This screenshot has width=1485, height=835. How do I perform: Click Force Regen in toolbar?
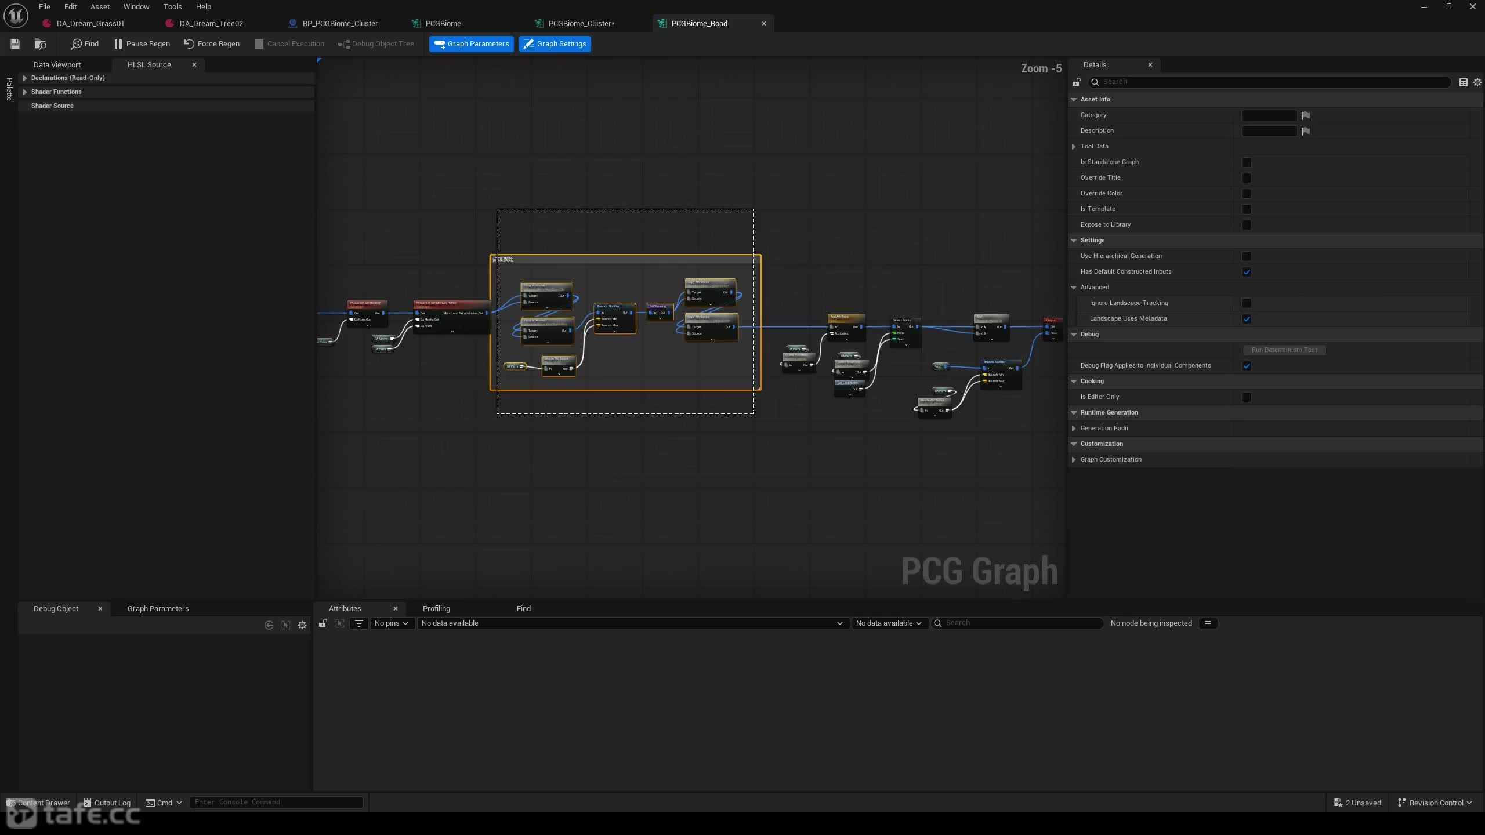(x=212, y=43)
